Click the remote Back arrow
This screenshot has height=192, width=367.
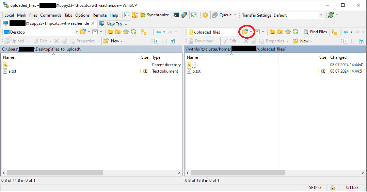[346, 32]
